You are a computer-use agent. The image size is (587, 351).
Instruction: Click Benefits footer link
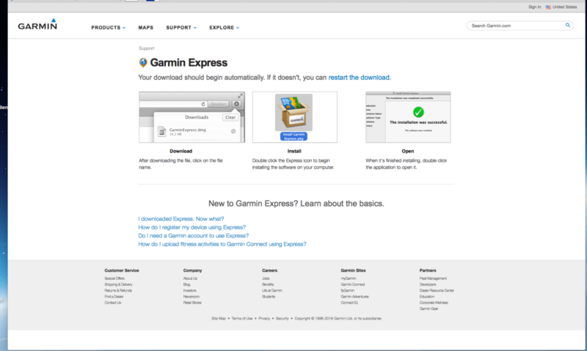(x=268, y=284)
